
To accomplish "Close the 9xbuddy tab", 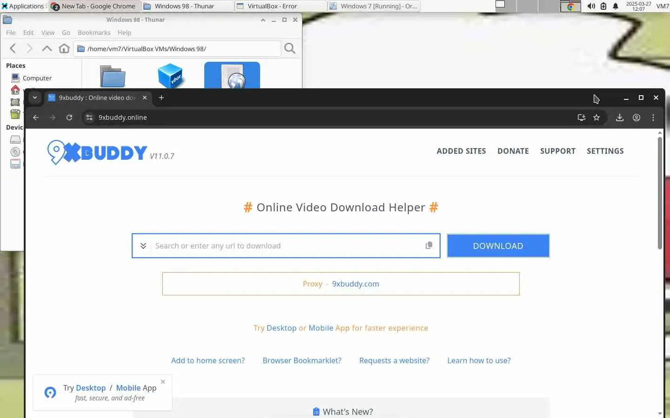I will [x=145, y=98].
